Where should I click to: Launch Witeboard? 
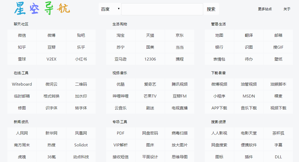[22, 84]
